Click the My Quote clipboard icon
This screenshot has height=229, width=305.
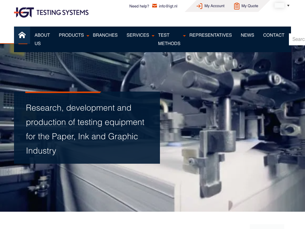click(236, 6)
